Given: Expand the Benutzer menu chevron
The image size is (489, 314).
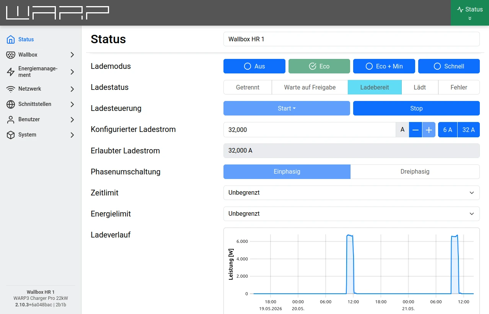Looking at the screenshot, I should (72, 119).
